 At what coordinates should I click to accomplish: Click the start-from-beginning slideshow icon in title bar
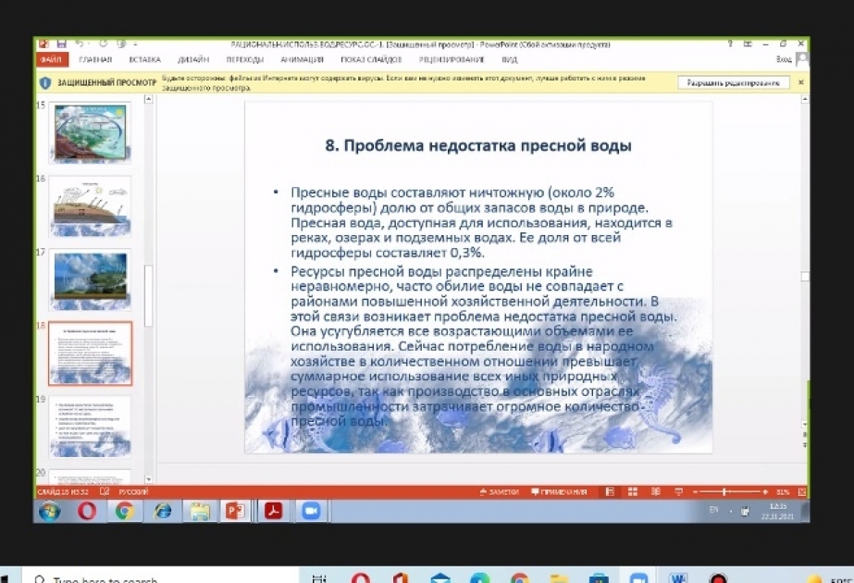pos(121,44)
